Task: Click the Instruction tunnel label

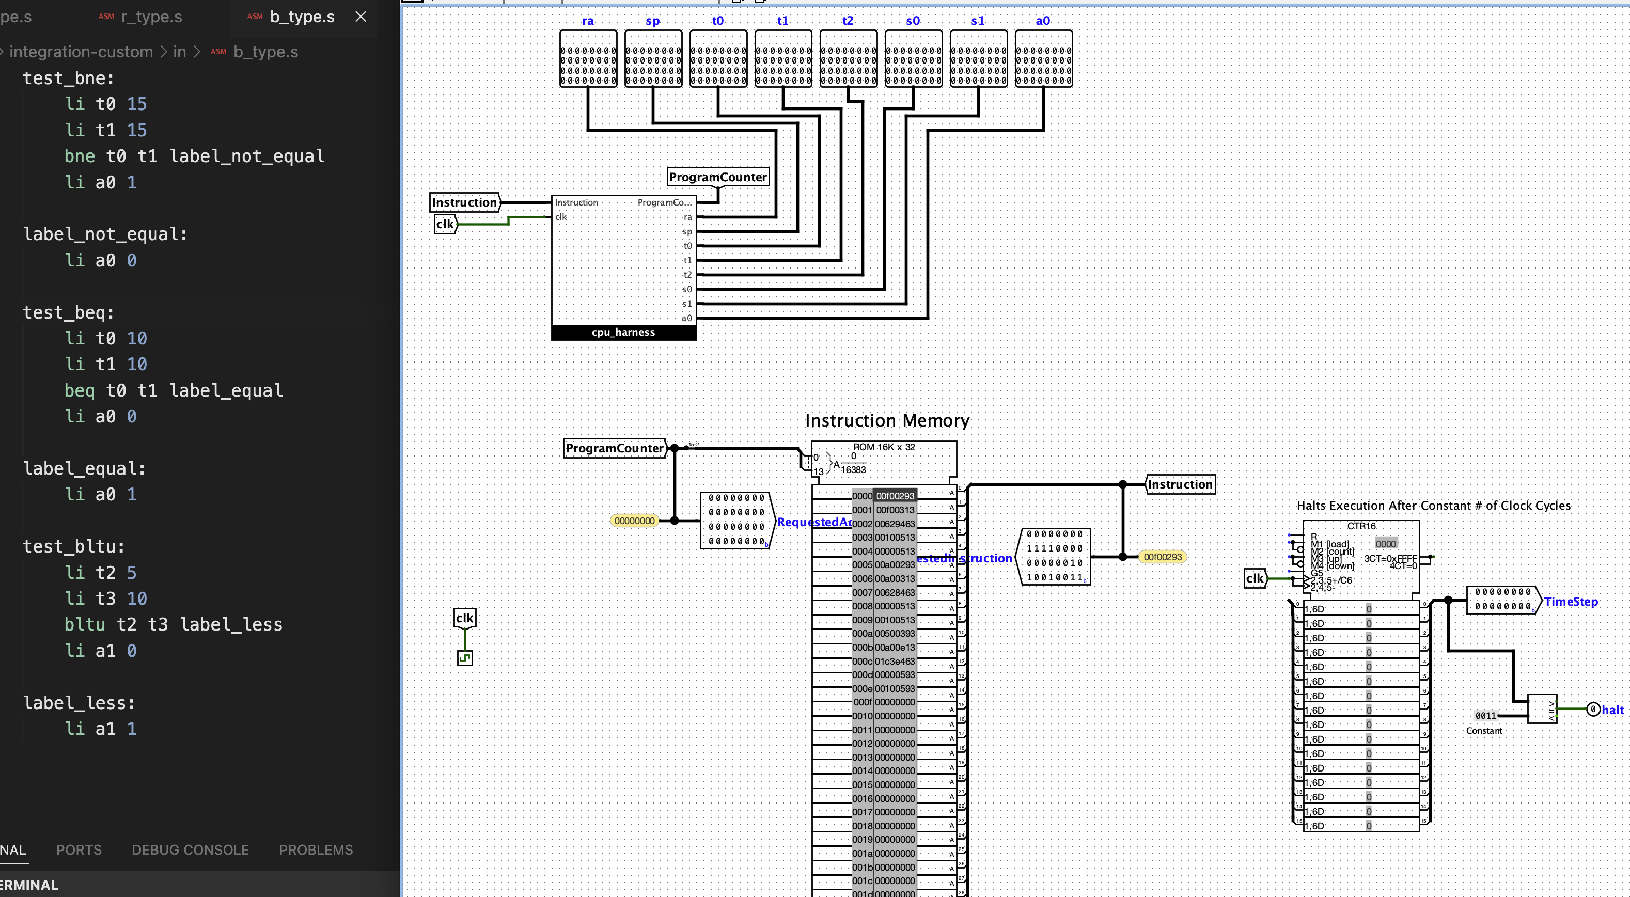Action: tap(1180, 484)
